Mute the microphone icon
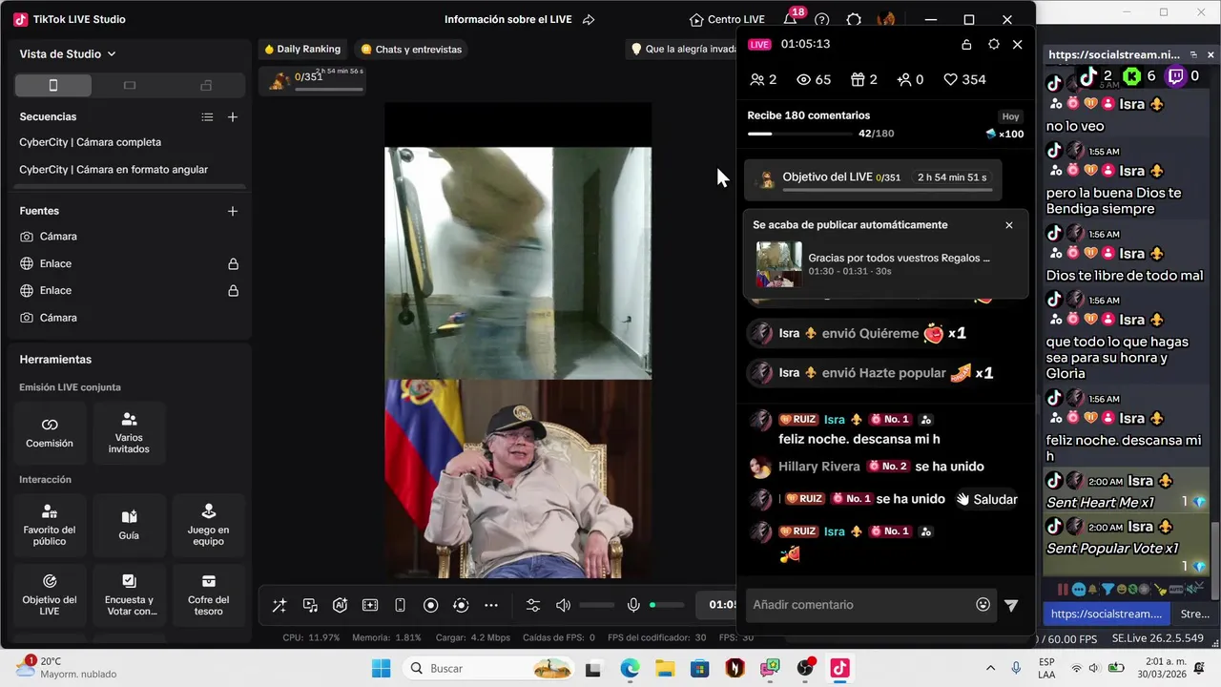Viewport: 1221px width, 687px height. point(633,605)
